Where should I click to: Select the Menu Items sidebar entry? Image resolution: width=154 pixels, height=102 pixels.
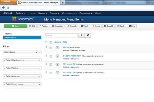[x=22, y=37]
